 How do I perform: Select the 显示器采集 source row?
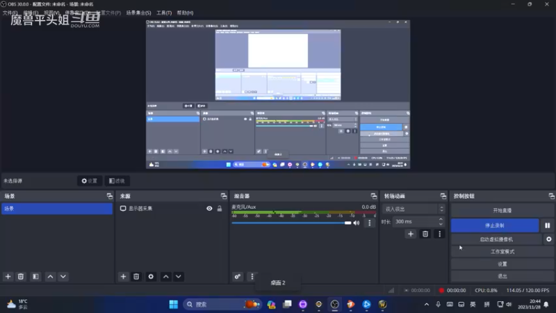pos(172,208)
